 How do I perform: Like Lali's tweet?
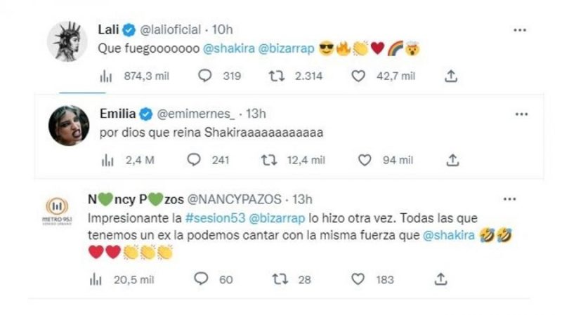[358, 76]
